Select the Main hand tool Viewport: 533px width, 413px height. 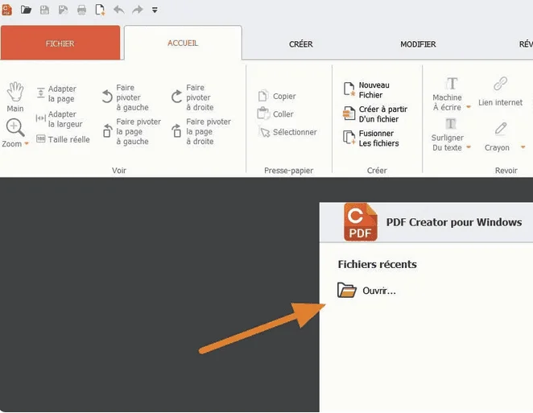pos(15,97)
